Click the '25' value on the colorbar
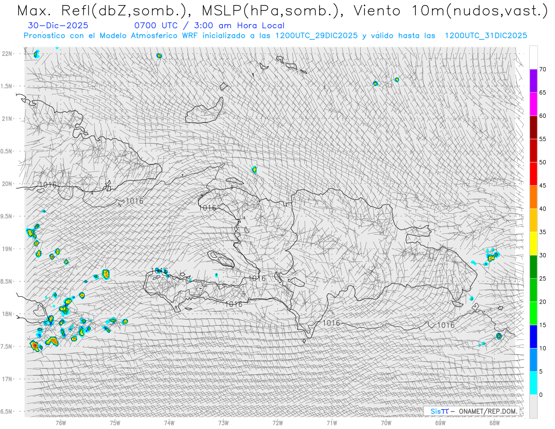This screenshot has width=555, height=429. (543, 279)
